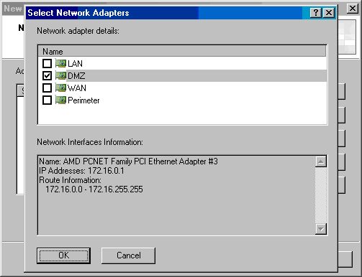
Task: Select the LAN row text
Action: 75,64
